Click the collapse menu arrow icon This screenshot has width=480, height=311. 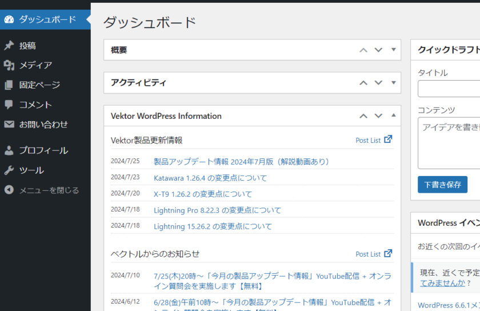click(9, 190)
